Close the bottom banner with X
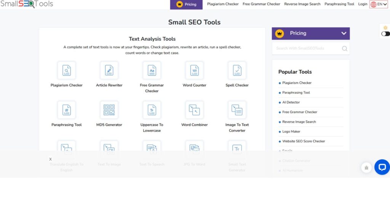This screenshot has height=199, width=390. 51,159
